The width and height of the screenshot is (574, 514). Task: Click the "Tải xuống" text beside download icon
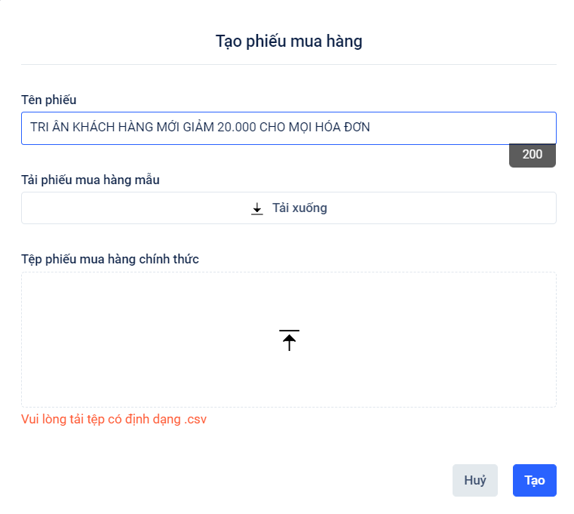pos(299,208)
